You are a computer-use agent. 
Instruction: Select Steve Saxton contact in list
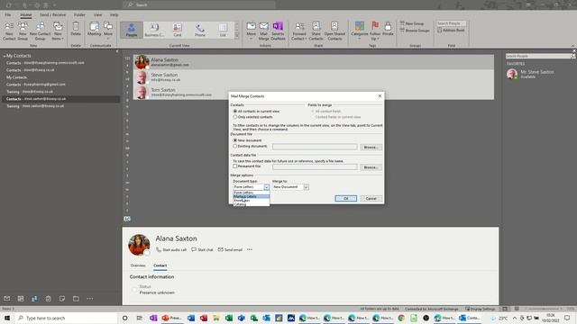[314, 77]
